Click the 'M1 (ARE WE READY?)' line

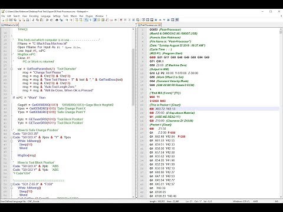(165, 117)
